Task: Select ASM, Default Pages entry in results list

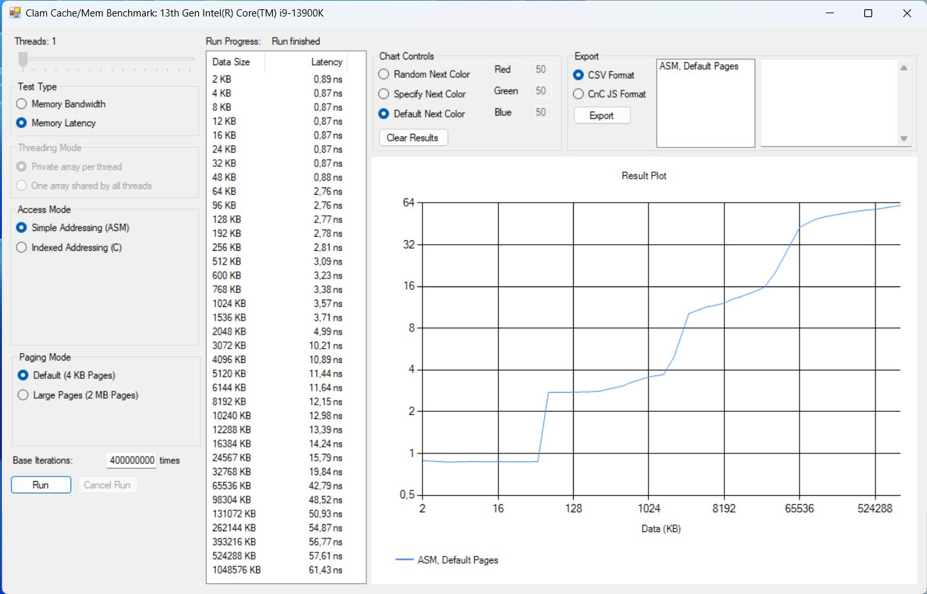Action: point(699,66)
